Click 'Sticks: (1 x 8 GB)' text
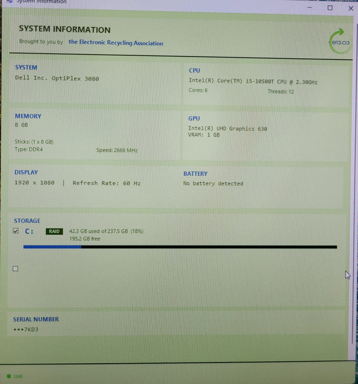 coord(34,142)
